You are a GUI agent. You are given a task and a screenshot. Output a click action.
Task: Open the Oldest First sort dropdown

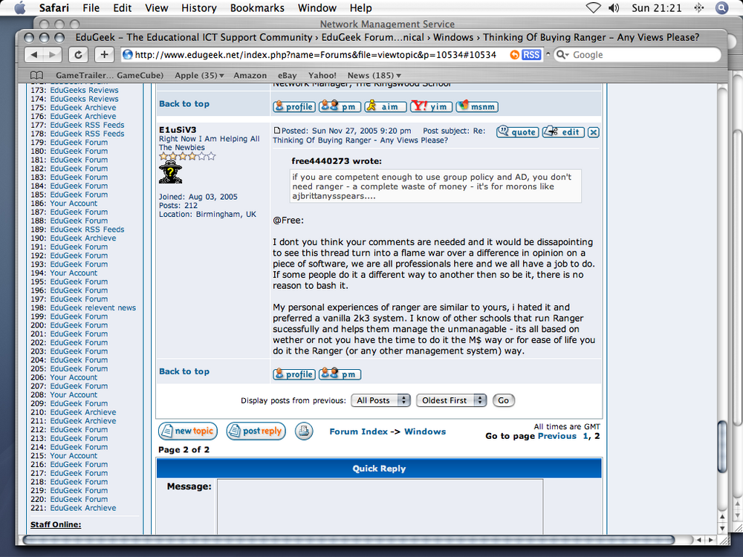point(452,401)
